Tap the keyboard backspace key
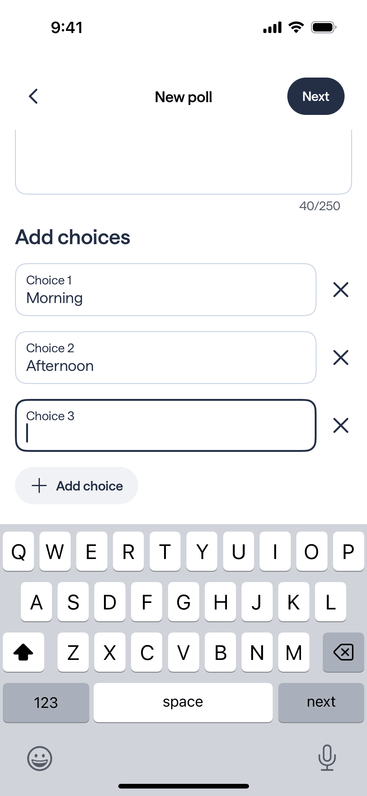 click(343, 652)
